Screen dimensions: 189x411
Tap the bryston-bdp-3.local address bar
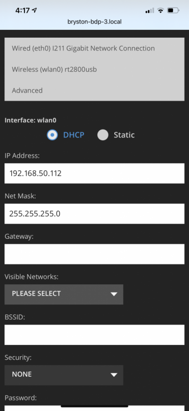pyautogui.click(x=95, y=22)
